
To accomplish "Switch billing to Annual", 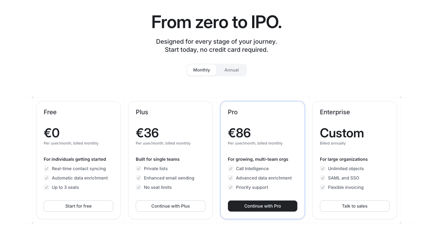I will click(231, 70).
